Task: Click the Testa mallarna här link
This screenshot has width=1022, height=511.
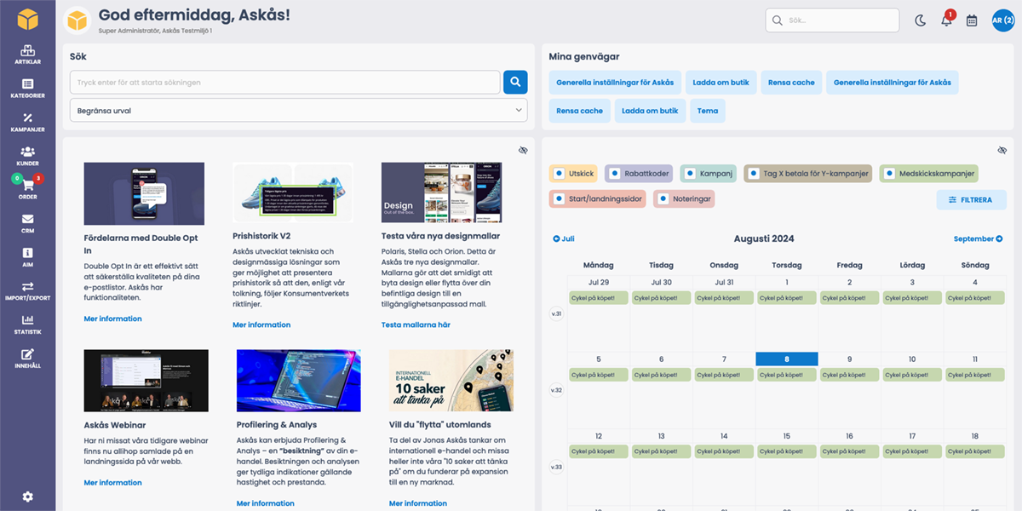Action: coord(416,324)
